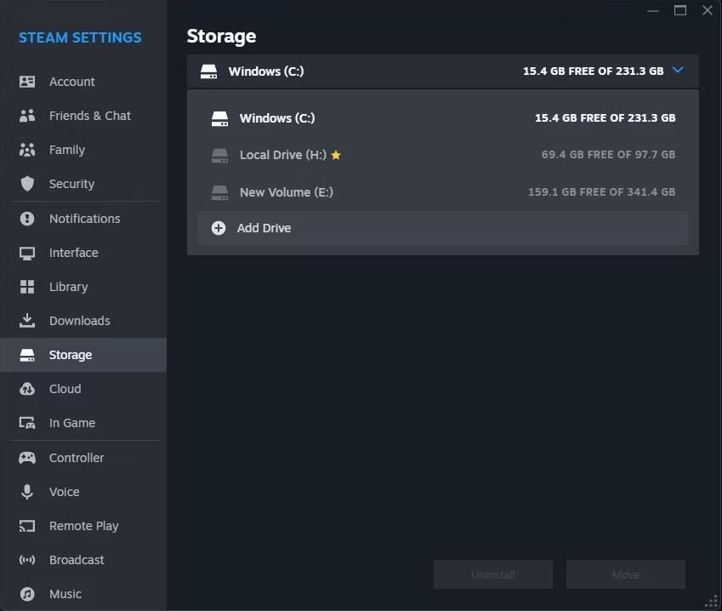Open the Windows (C:) drive selector header
722x611 pixels.
[x=443, y=71]
